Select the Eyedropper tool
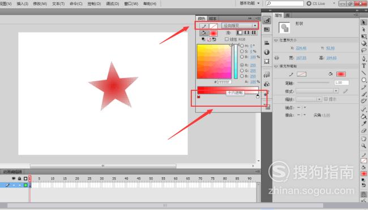 (x=363, y=124)
